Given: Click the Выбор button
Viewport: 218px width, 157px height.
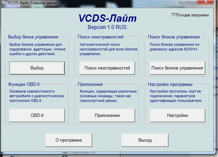Looking at the screenshot, I should click(x=37, y=68).
